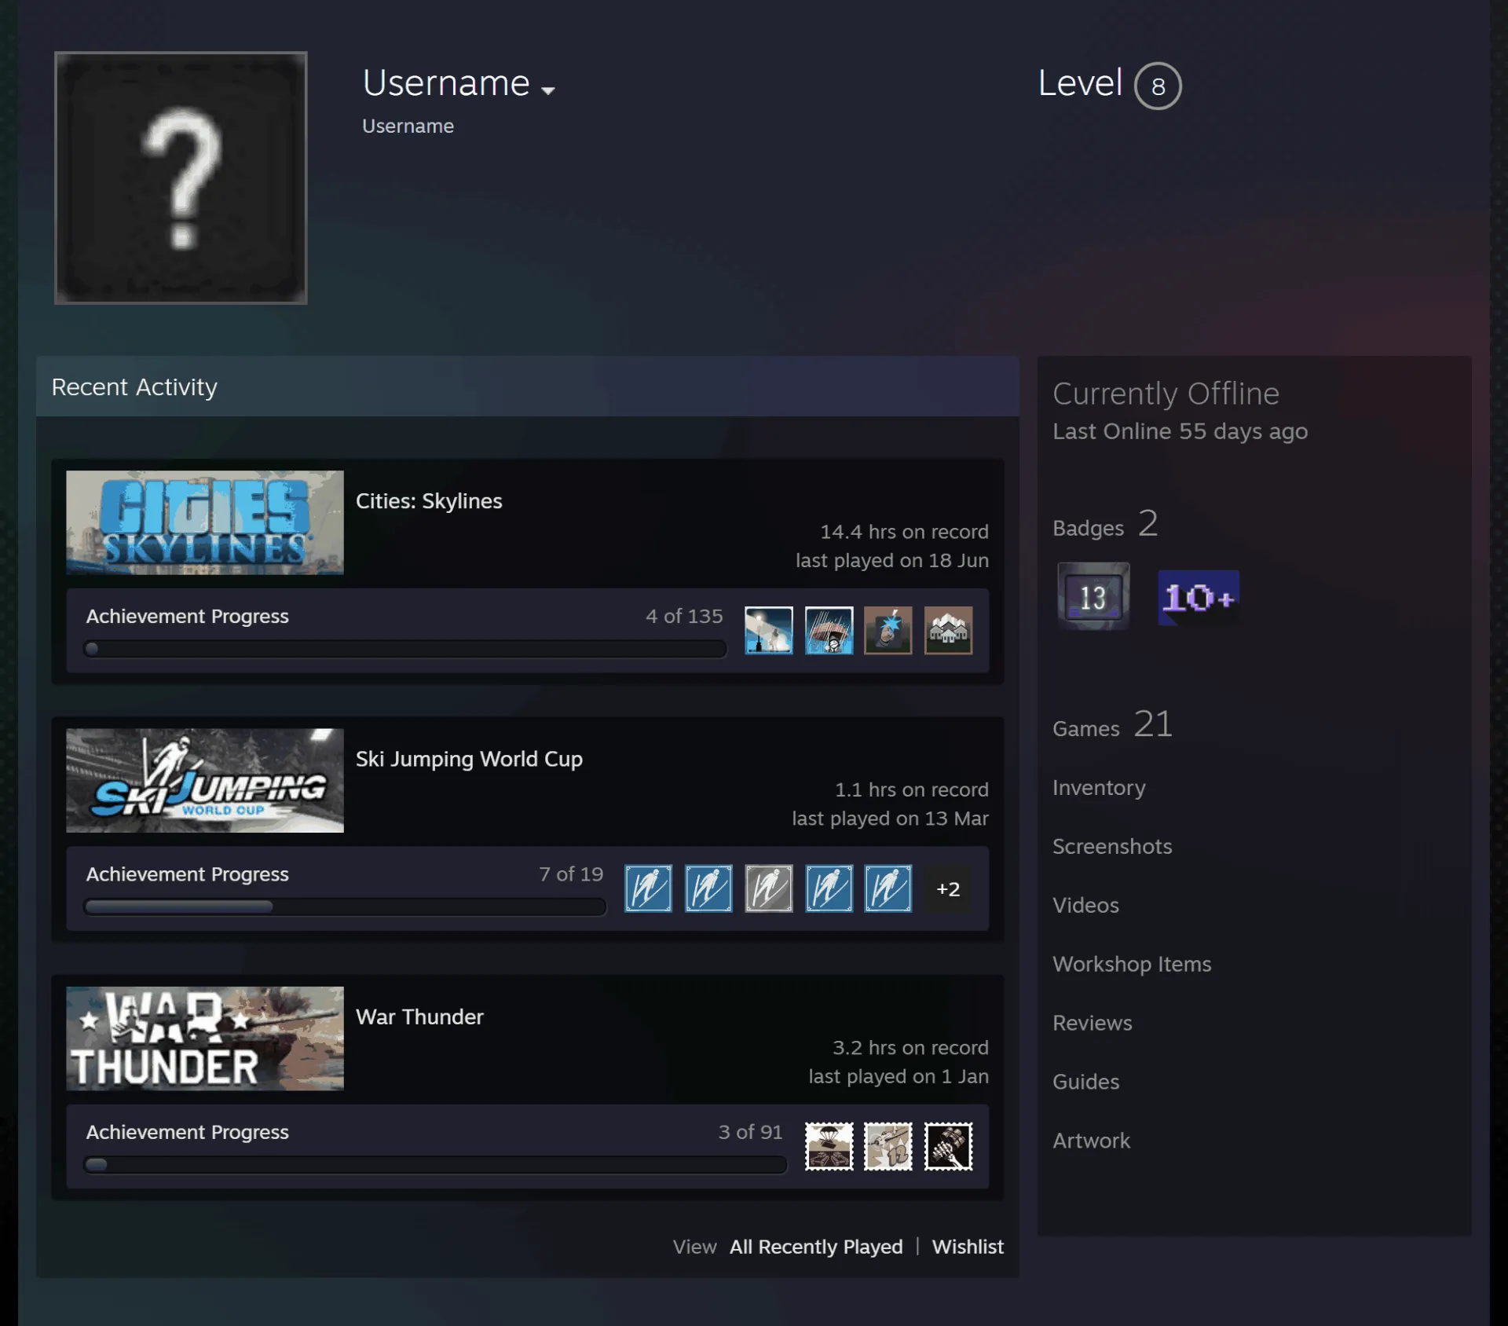Image resolution: width=1508 pixels, height=1326 pixels.
Task: Open the second Cities: Skylines achievement icon
Action: (x=829, y=630)
